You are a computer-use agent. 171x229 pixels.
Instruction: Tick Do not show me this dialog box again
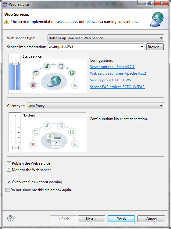(x=7, y=190)
